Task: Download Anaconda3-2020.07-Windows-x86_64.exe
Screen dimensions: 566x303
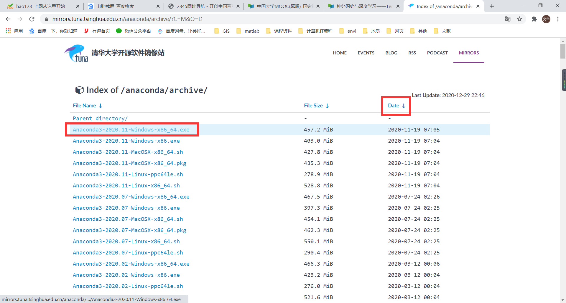Action: tap(131, 197)
